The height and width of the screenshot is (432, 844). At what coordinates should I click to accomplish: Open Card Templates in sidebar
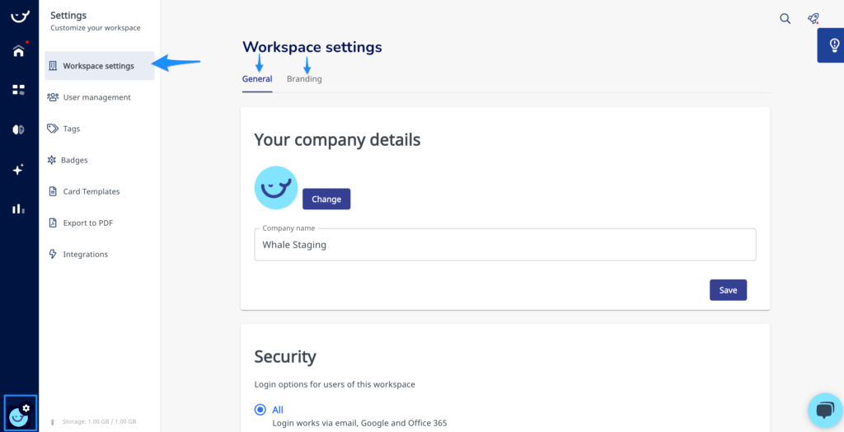coord(91,191)
